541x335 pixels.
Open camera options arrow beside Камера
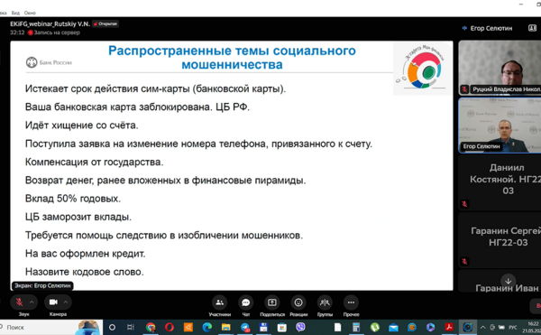(x=66, y=302)
